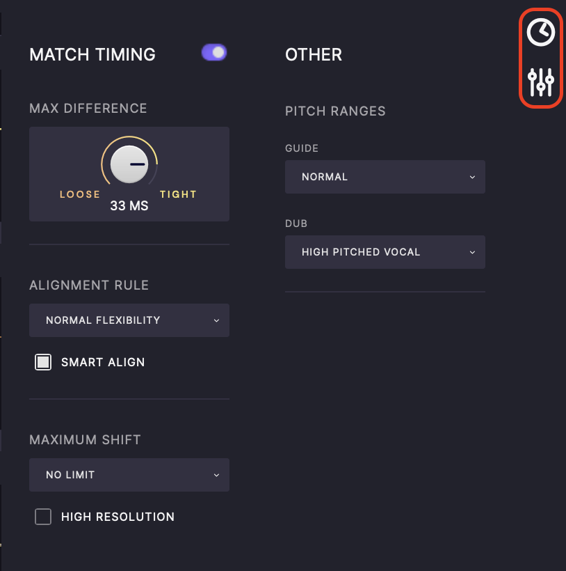
Task: Click the OTHER section heading
Action: 314,54
